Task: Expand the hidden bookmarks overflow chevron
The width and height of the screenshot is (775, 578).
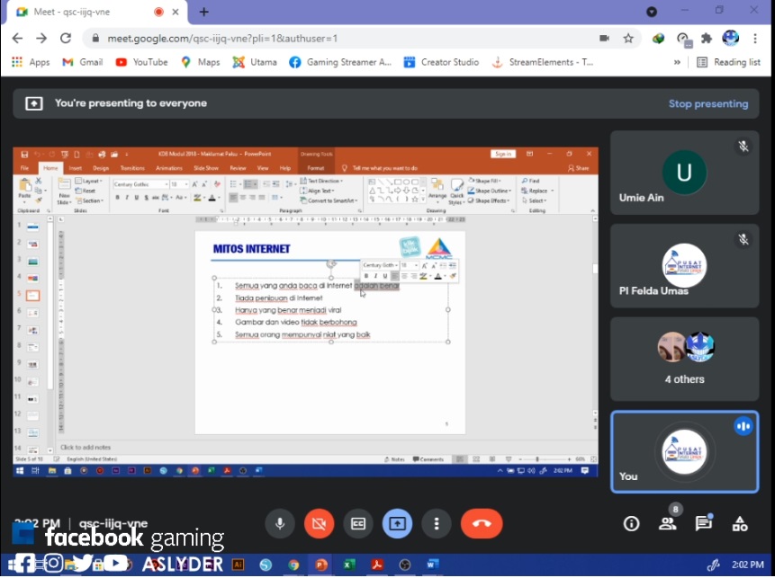Action: point(677,62)
